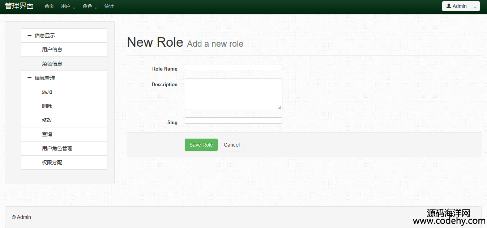This screenshot has height=228, width=487.
Task: Click the Add a new role subtitle
Action: click(215, 44)
